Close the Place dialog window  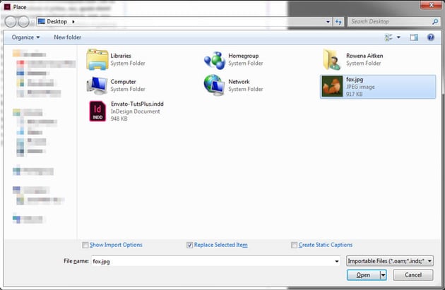pos(431,5)
